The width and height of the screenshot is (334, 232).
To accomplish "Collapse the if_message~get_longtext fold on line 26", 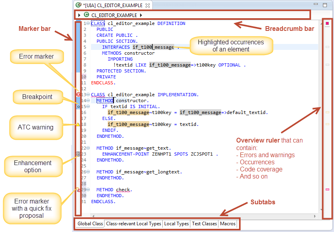I will point(88,171).
